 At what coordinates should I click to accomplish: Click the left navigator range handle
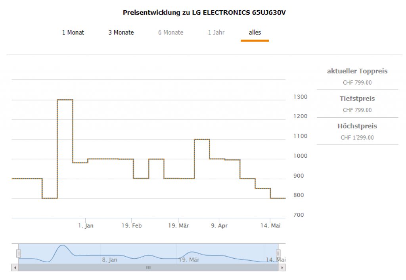tap(18, 254)
